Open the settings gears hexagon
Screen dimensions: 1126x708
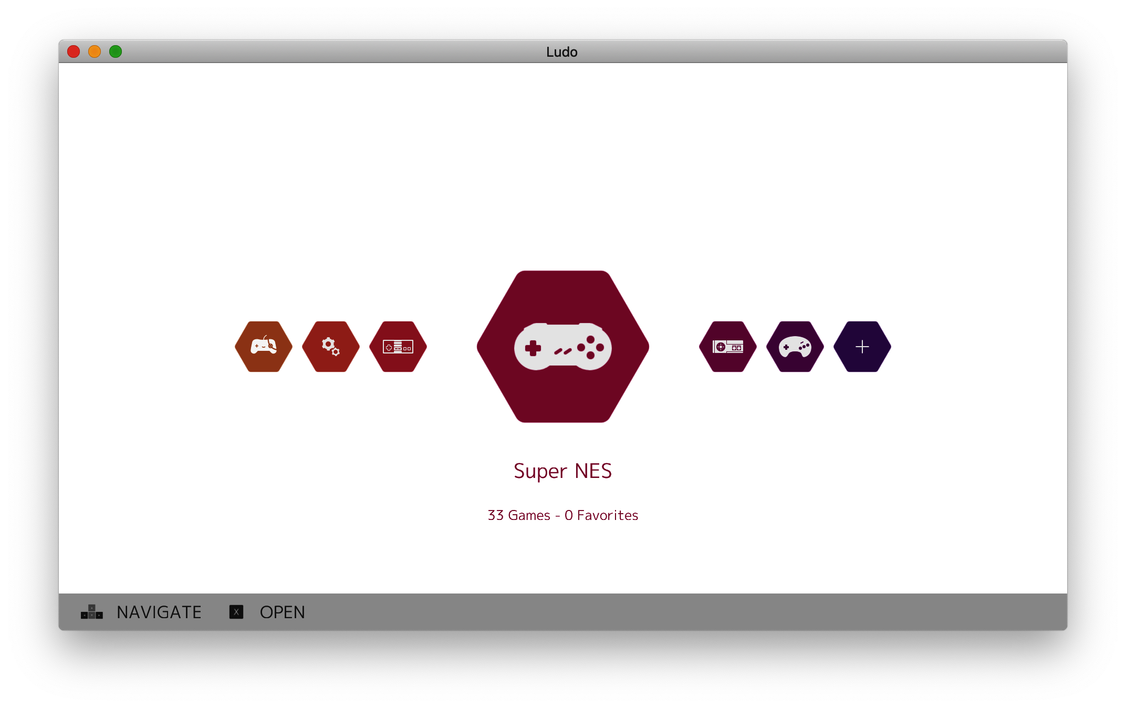[x=331, y=347]
